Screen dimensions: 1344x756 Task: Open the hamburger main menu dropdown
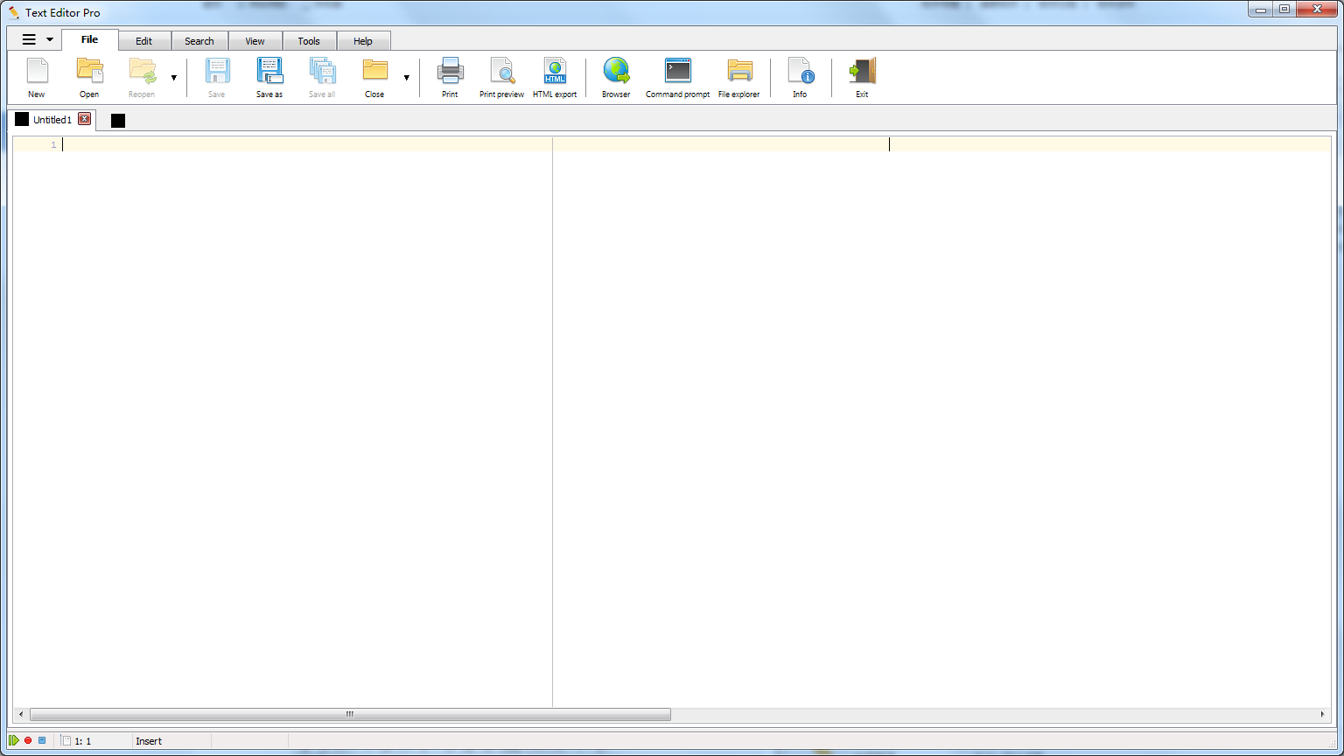(x=37, y=40)
